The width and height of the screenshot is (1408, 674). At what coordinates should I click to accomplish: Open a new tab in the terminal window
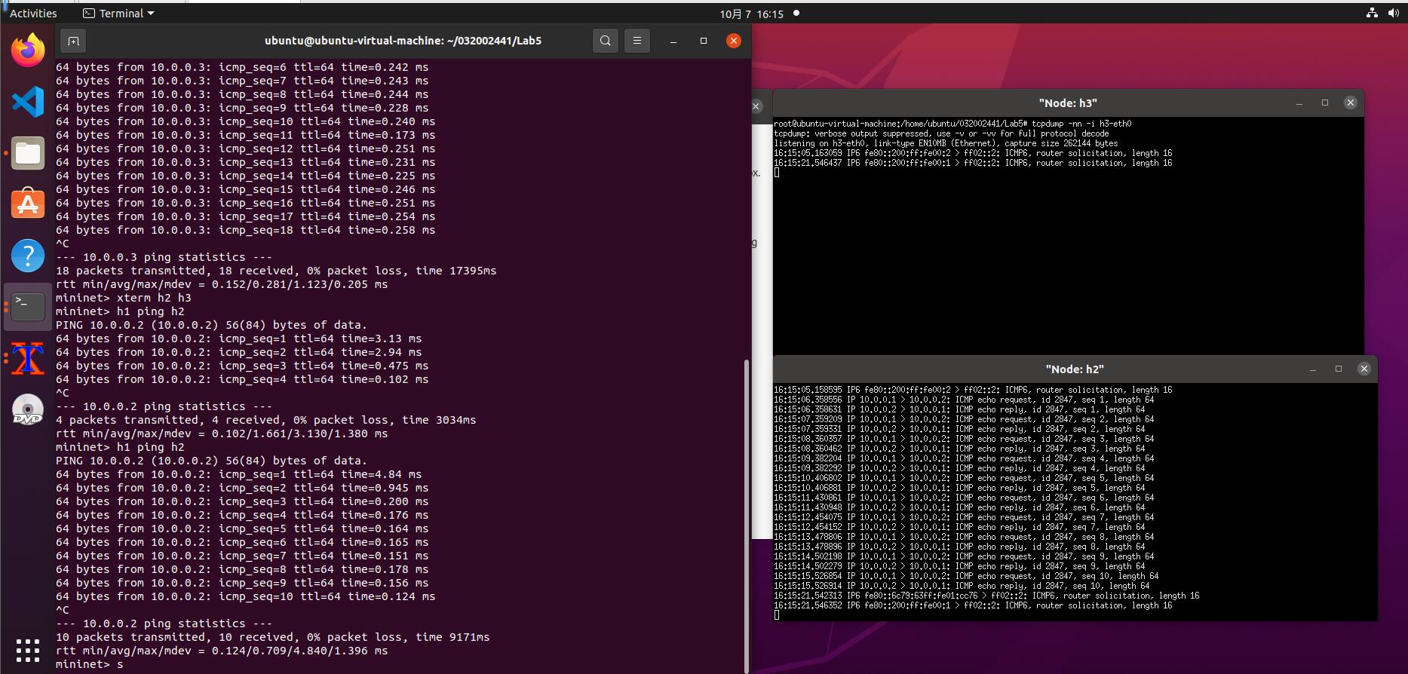[73, 41]
